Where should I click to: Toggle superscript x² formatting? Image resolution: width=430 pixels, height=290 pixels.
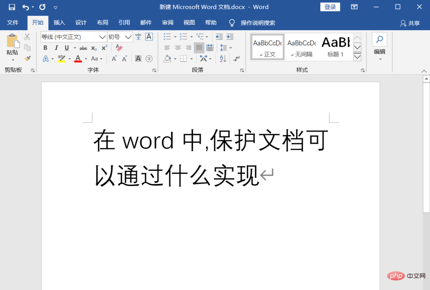tap(105, 48)
